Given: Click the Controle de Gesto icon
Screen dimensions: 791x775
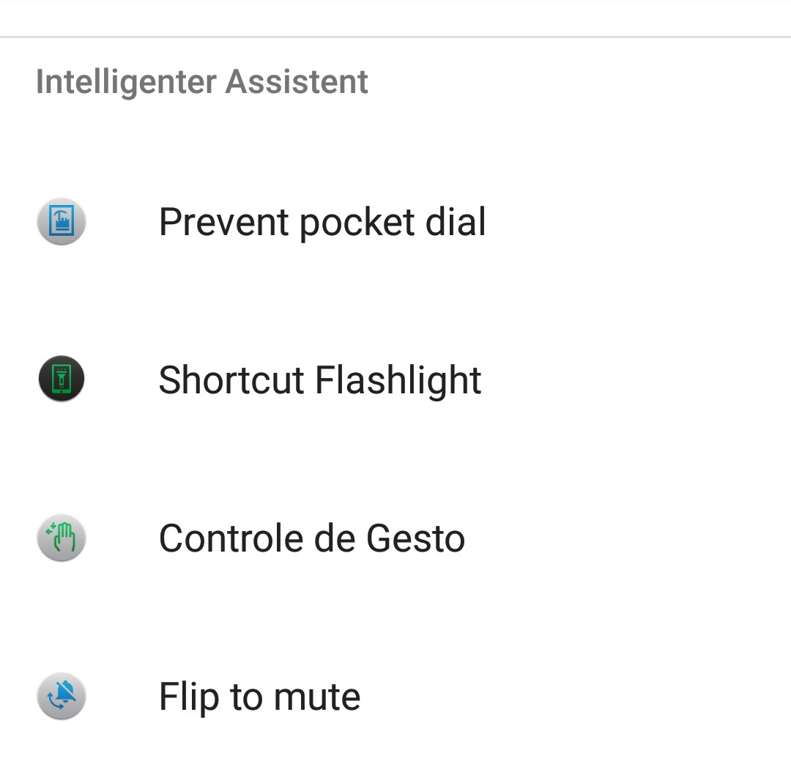Looking at the screenshot, I should pyautogui.click(x=62, y=538).
